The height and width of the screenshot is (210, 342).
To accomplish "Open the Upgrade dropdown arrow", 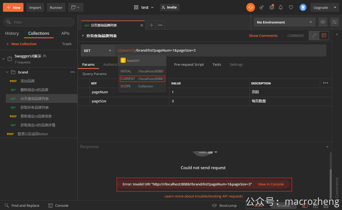I will tap(335, 7).
